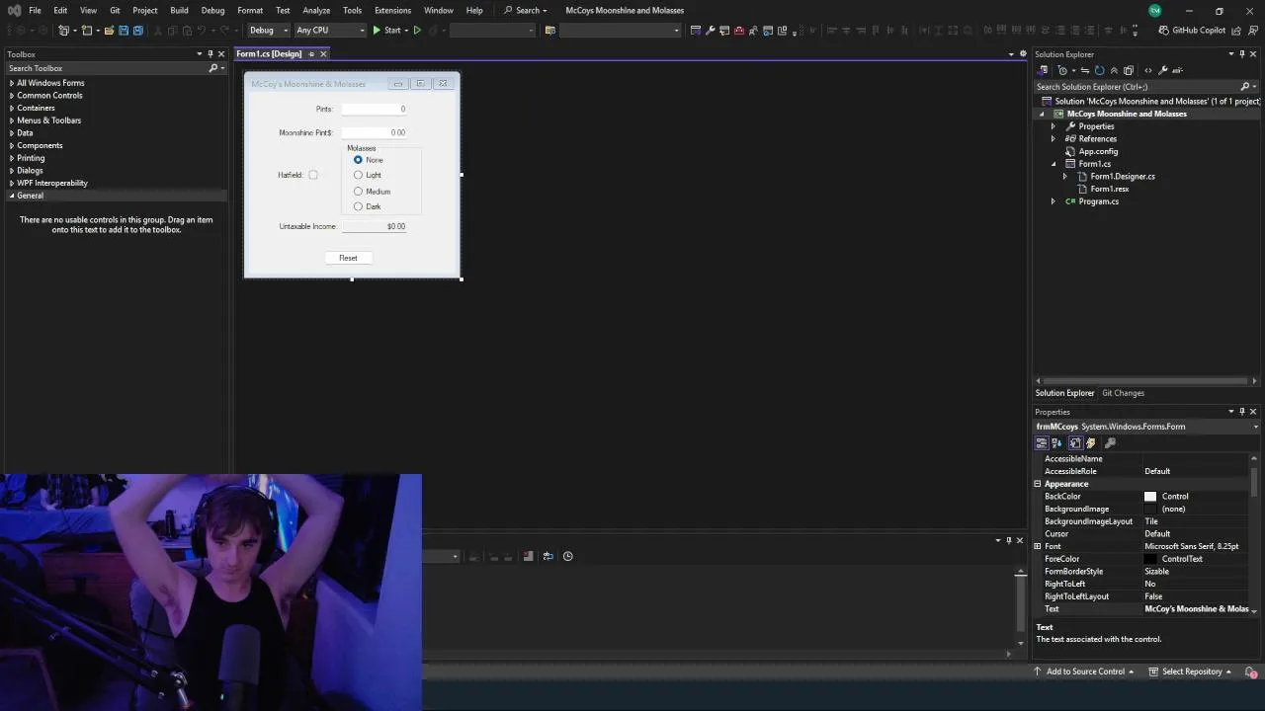The width and height of the screenshot is (1265, 711).
Task: Click the Search button in menu bar
Action: tap(525, 11)
